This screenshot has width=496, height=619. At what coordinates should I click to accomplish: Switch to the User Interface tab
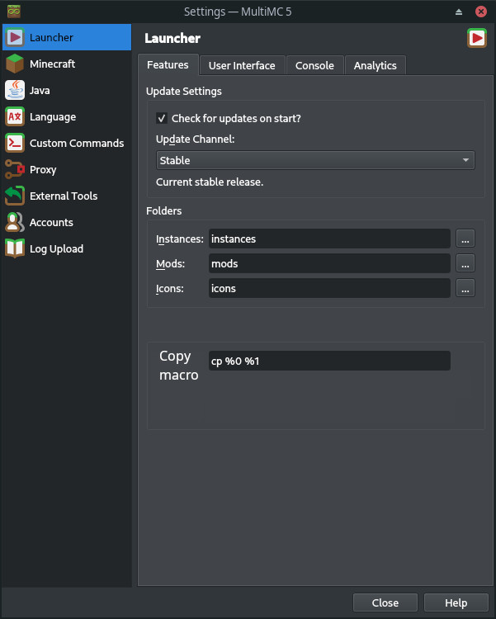coord(242,65)
